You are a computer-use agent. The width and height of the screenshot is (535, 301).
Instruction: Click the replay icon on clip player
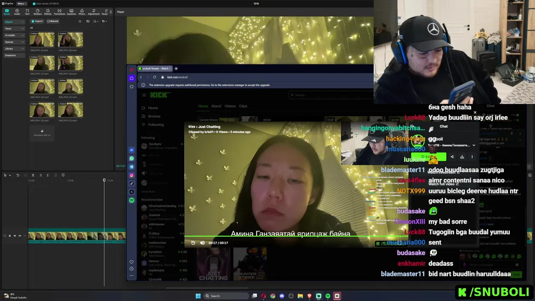tap(193, 243)
